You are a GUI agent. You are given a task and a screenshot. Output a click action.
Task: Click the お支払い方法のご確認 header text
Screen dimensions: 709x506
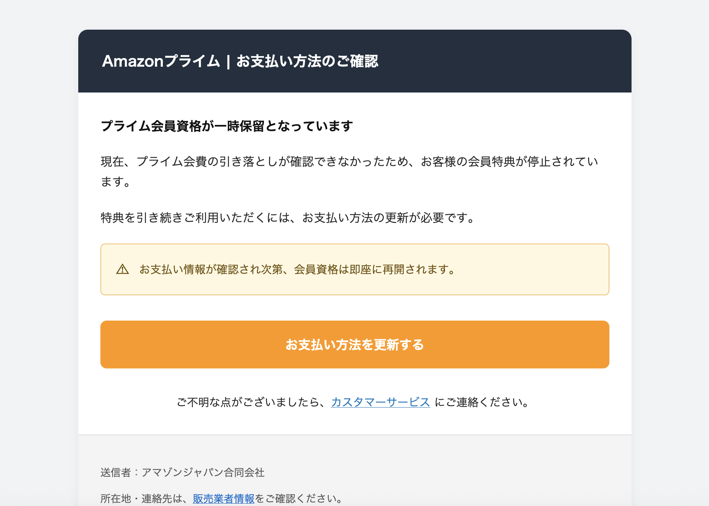pos(307,61)
